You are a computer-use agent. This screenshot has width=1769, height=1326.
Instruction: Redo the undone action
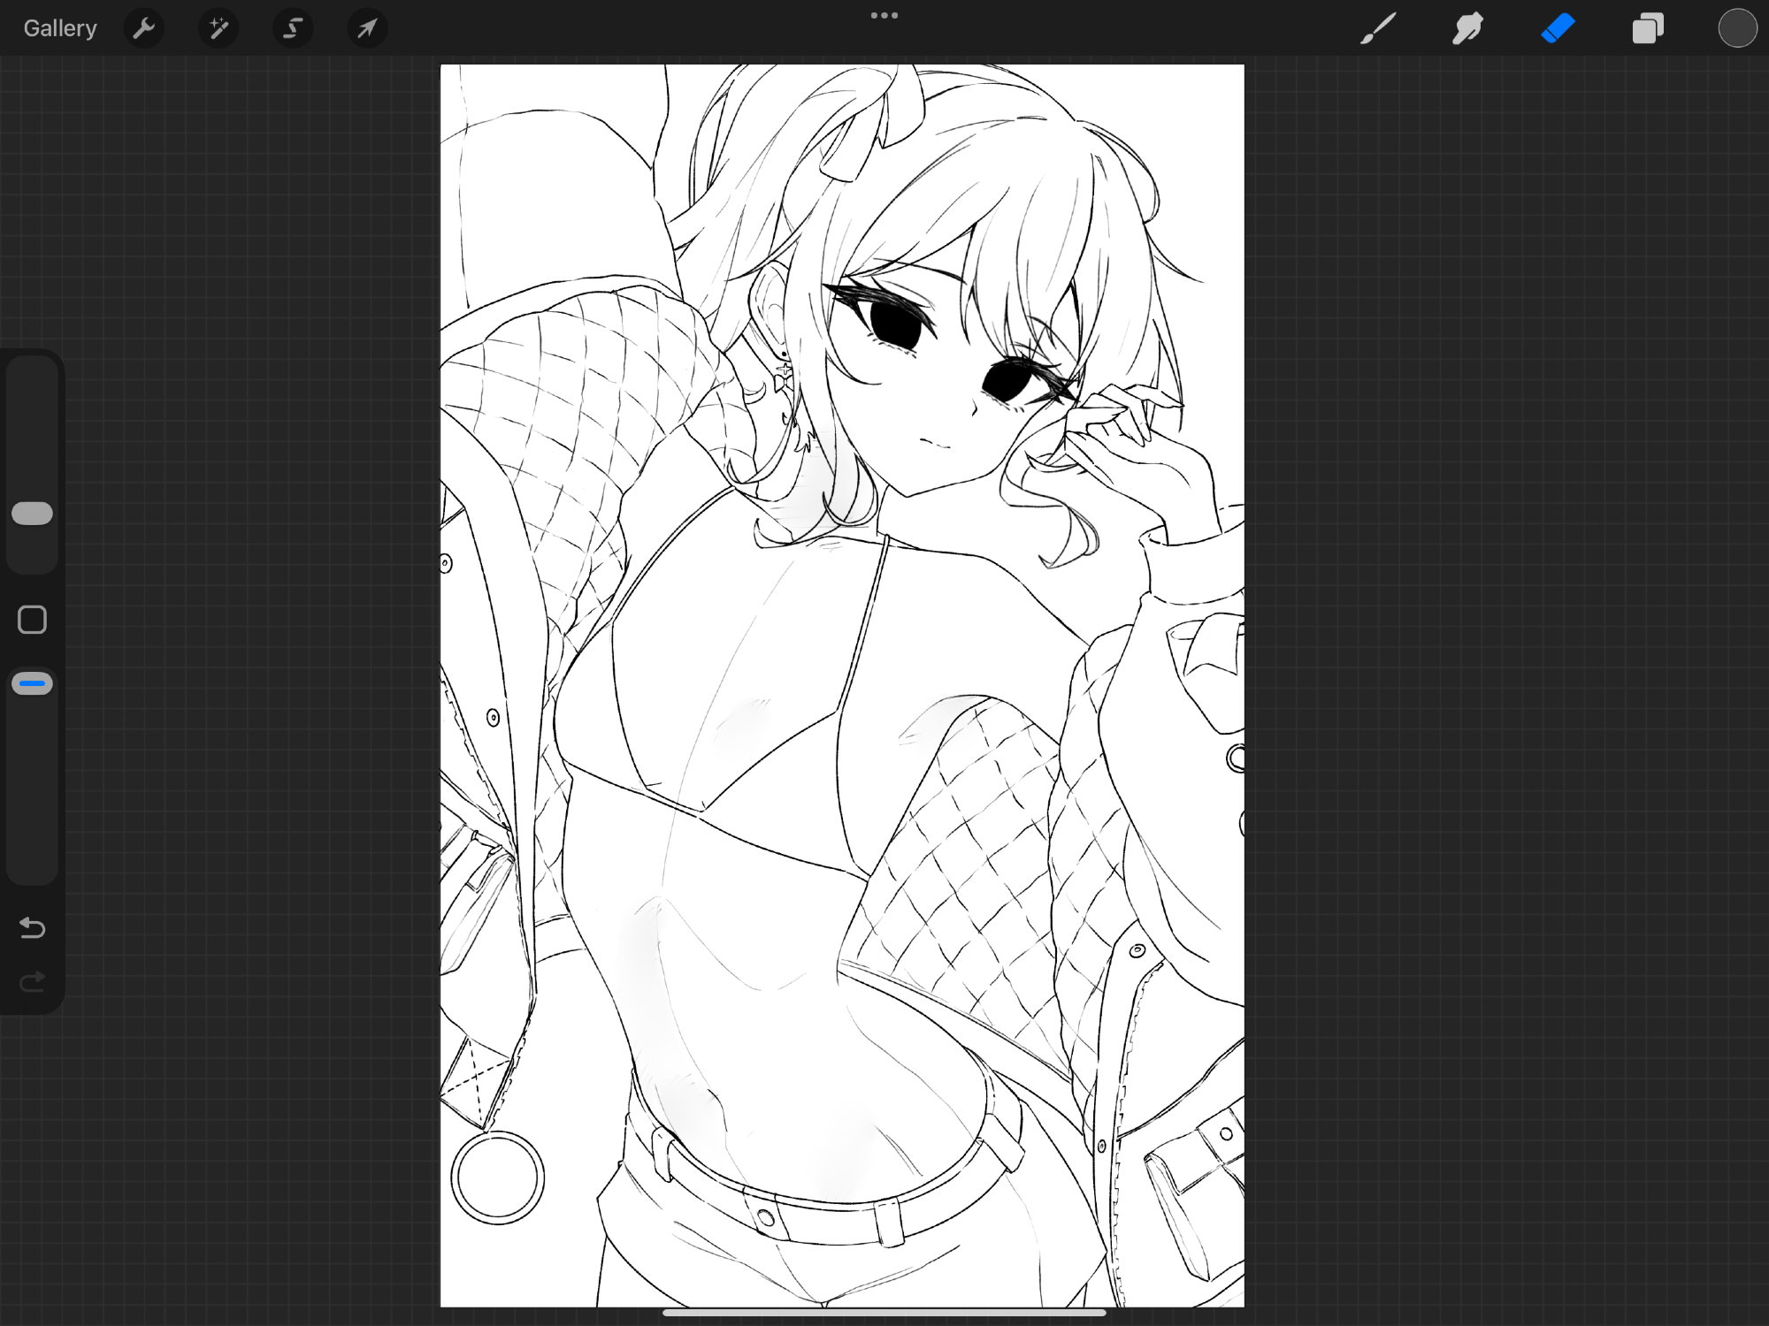33,981
